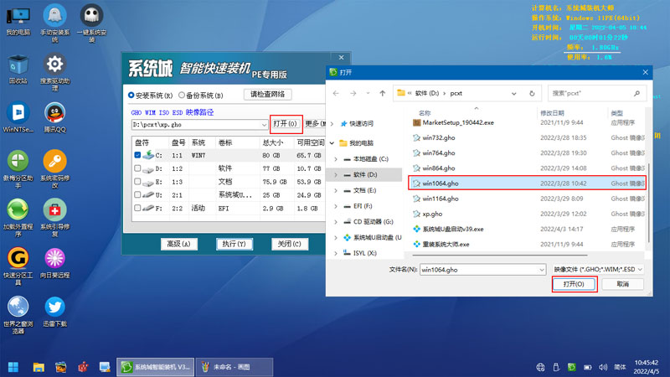Select MarketSetup_190442.exe file
This screenshot has height=377, width=670.
tap(457, 122)
